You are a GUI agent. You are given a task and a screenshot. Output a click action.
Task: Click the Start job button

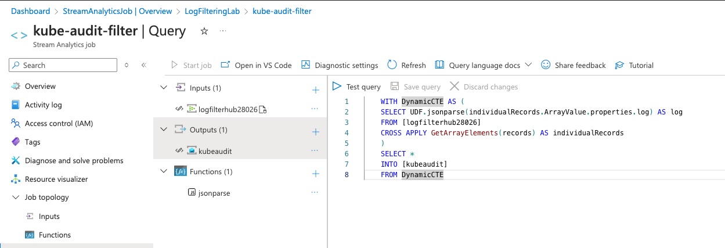coord(191,65)
